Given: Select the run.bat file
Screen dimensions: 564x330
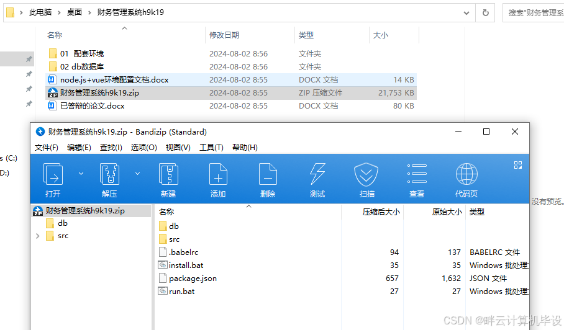Looking at the screenshot, I should click(176, 291).
